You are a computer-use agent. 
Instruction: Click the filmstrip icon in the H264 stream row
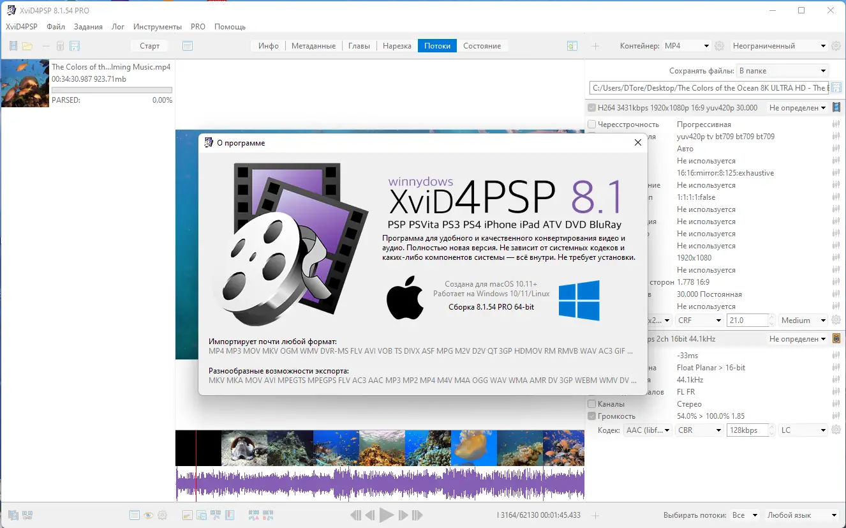tap(836, 108)
